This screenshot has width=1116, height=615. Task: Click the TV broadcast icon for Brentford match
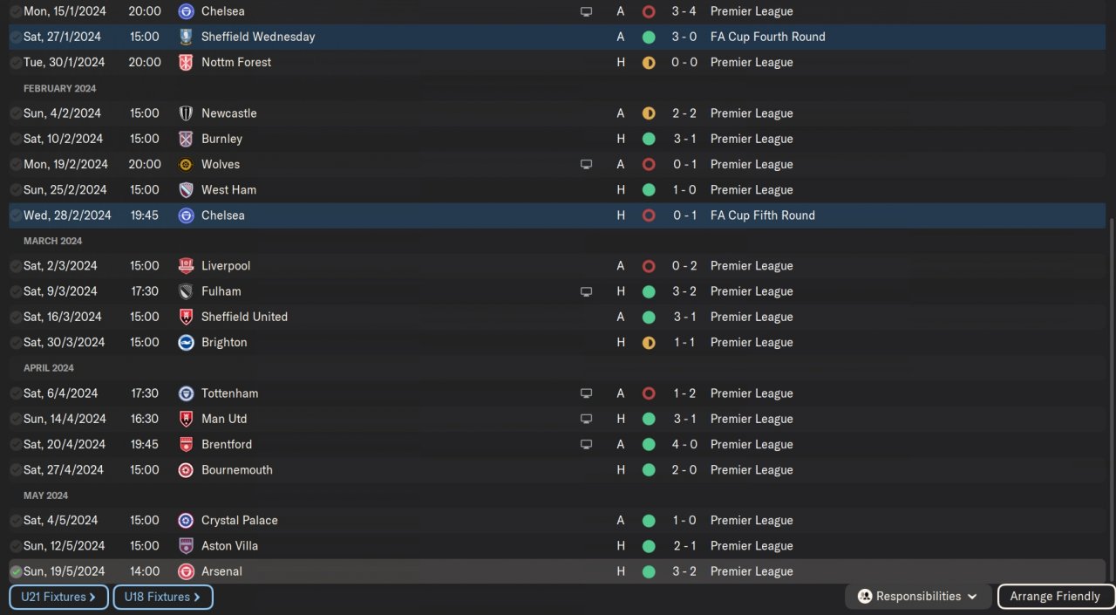coord(586,444)
